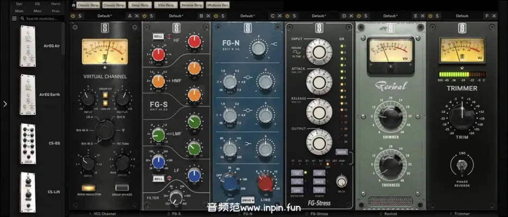
Task: Toggle the Phase Reverse switch on Trimmer
Action: (x=462, y=164)
